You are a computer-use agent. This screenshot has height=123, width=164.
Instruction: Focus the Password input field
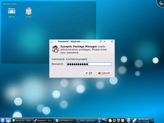89,64
